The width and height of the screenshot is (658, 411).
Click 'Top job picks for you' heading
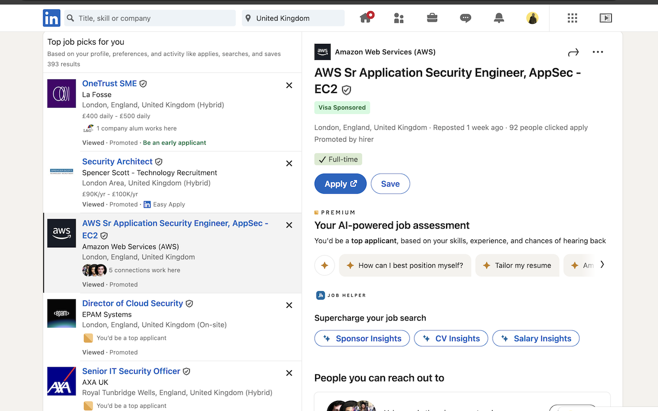point(86,42)
